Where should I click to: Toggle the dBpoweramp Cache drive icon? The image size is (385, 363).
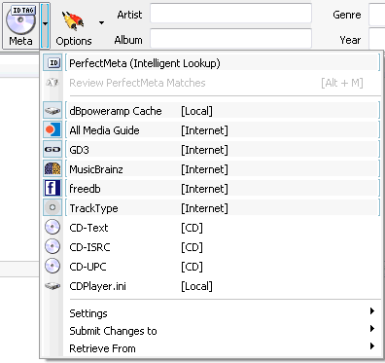[52, 111]
